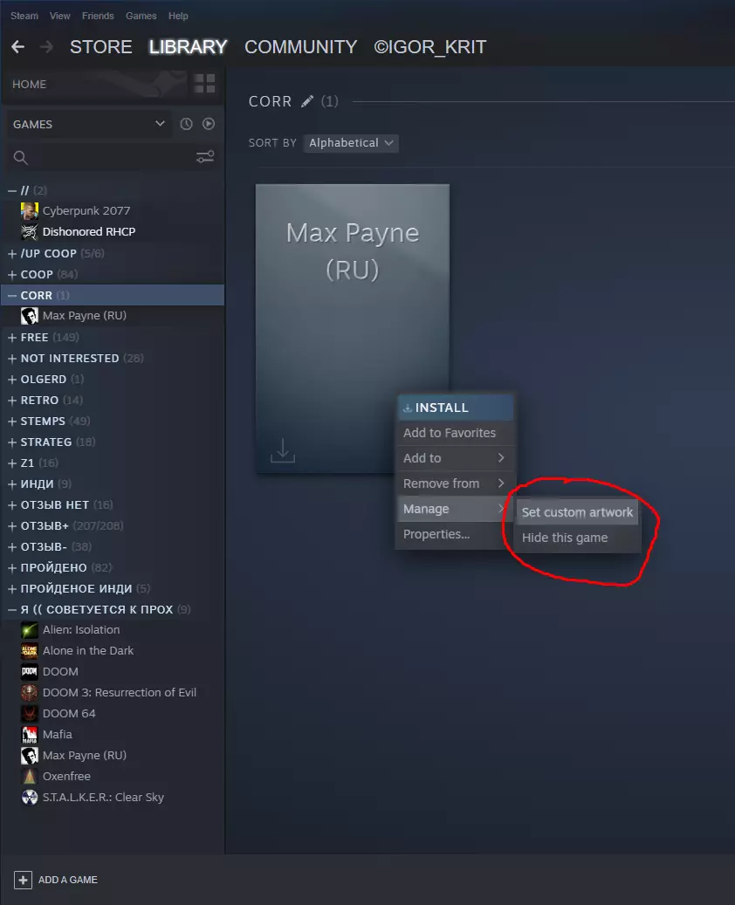
Task: Click the HOME button
Action: click(29, 85)
